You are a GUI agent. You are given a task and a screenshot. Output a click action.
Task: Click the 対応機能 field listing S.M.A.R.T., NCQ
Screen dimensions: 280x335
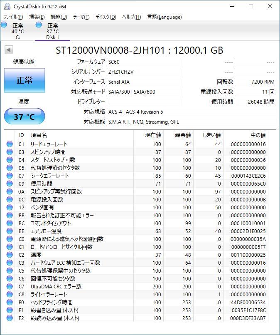pos(191,122)
